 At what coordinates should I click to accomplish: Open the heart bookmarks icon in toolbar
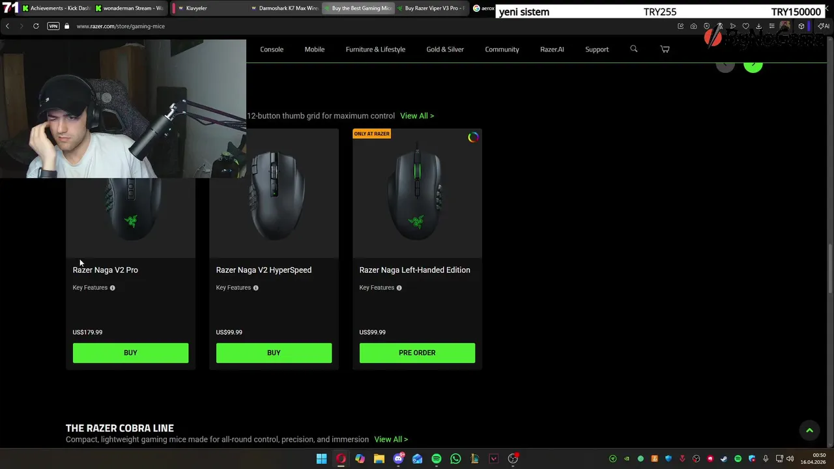(745, 26)
